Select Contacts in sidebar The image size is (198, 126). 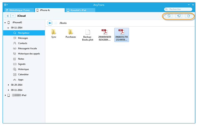[24, 43]
